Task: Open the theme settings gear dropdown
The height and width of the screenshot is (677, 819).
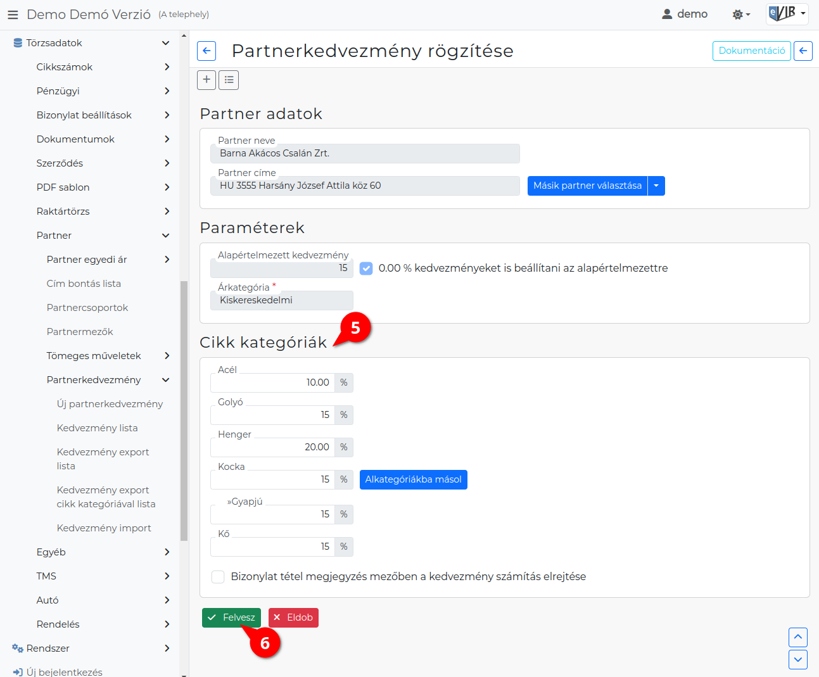Action: click(741, 14)
